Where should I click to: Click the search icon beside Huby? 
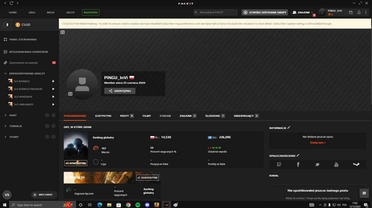coord(47,115)
